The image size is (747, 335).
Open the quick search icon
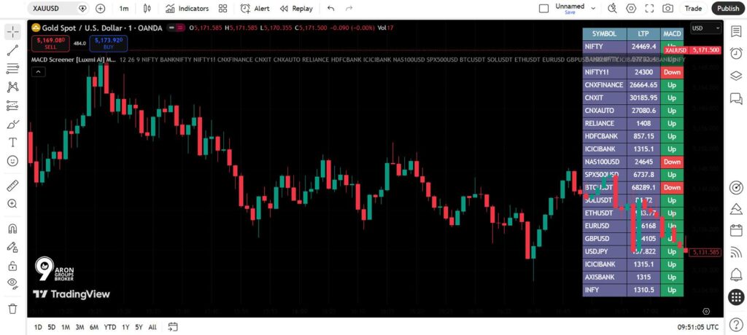pos(613,8)
